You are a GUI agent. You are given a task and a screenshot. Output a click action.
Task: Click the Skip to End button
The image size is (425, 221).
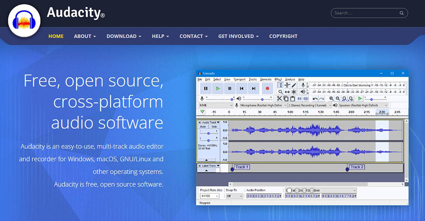tap(254, 88)
